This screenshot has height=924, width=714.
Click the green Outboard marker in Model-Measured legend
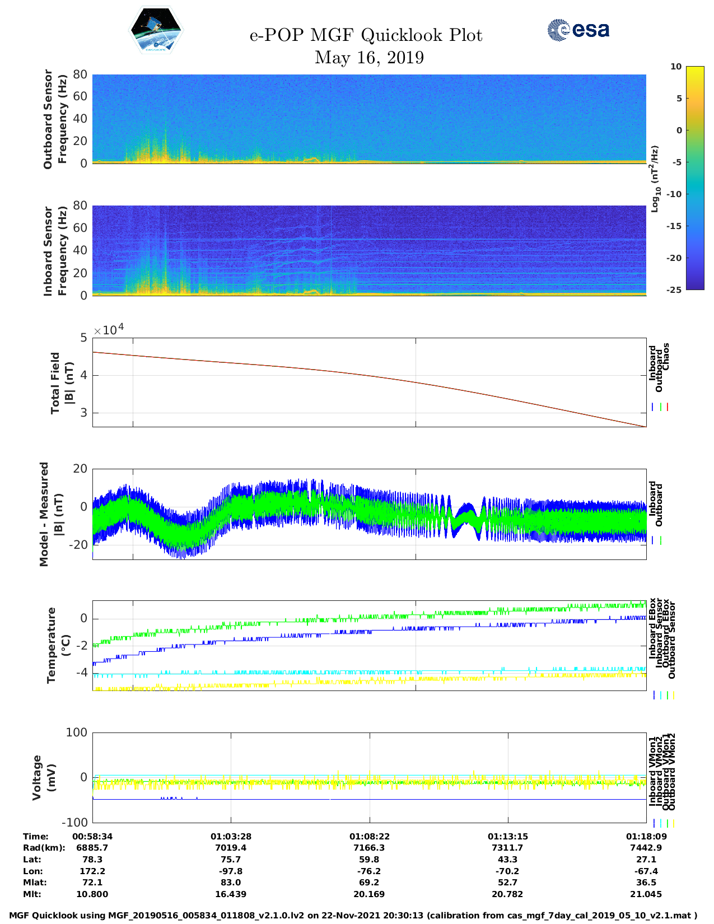click(x=661, y=540)
